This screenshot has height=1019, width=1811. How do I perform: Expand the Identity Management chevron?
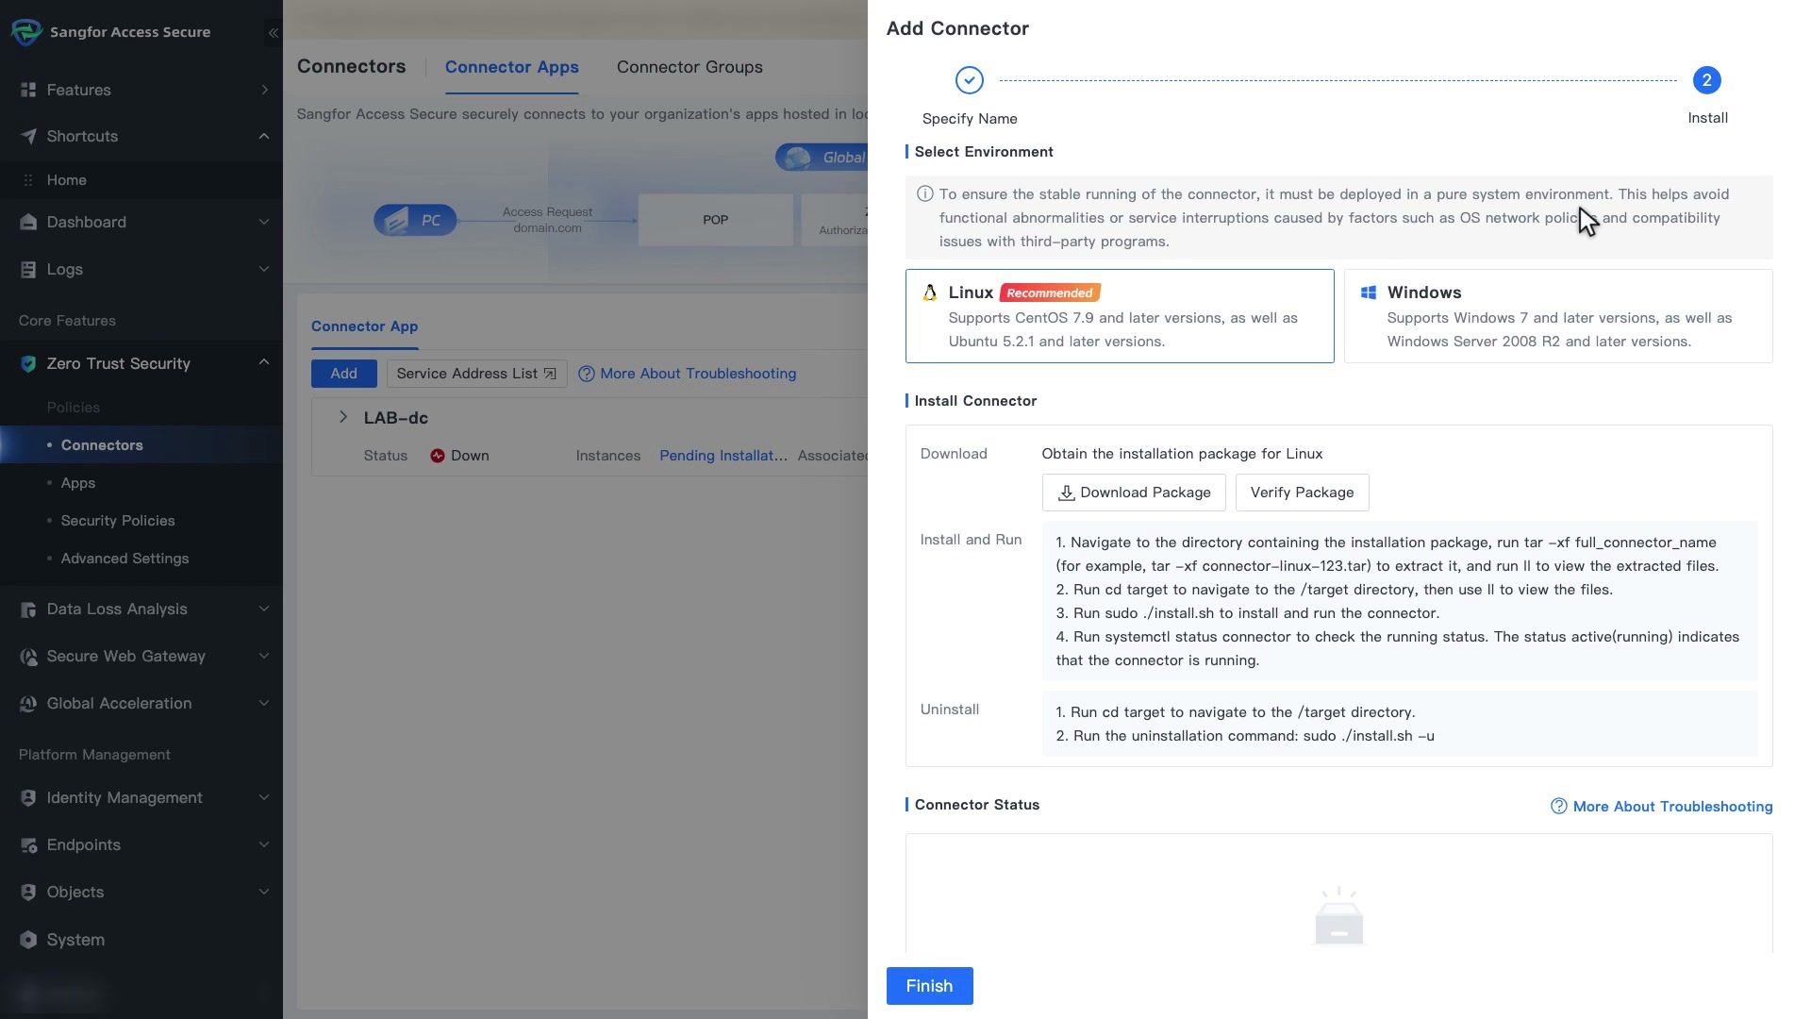point(264,798)
